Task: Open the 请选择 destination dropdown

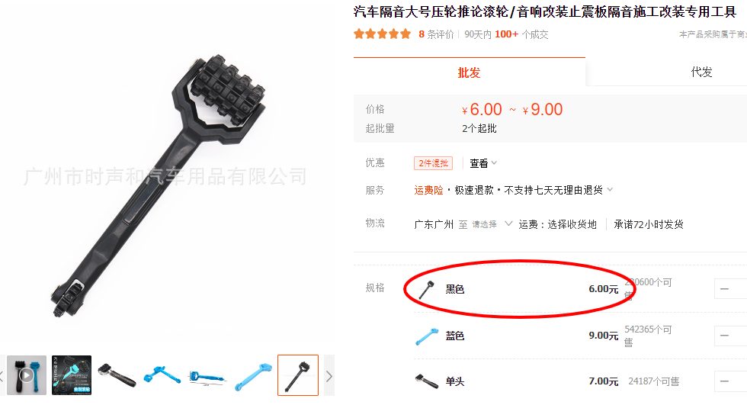Action: point(492,224)
